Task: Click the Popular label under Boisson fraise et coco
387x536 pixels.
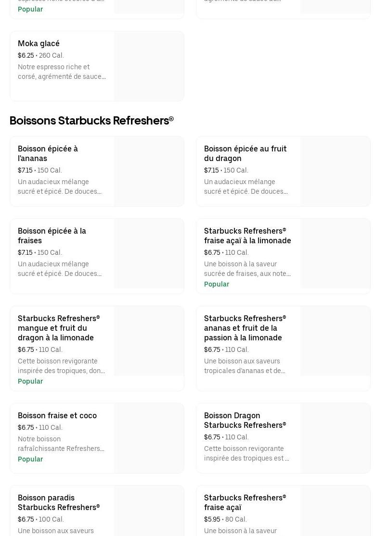Action: pos(30,459)
